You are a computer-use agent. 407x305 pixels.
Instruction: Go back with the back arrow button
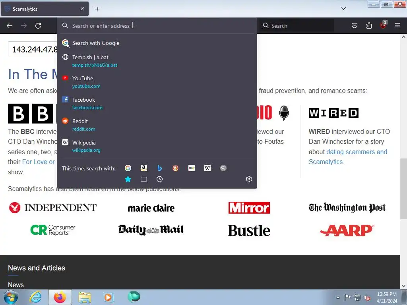tap(10, 26)
